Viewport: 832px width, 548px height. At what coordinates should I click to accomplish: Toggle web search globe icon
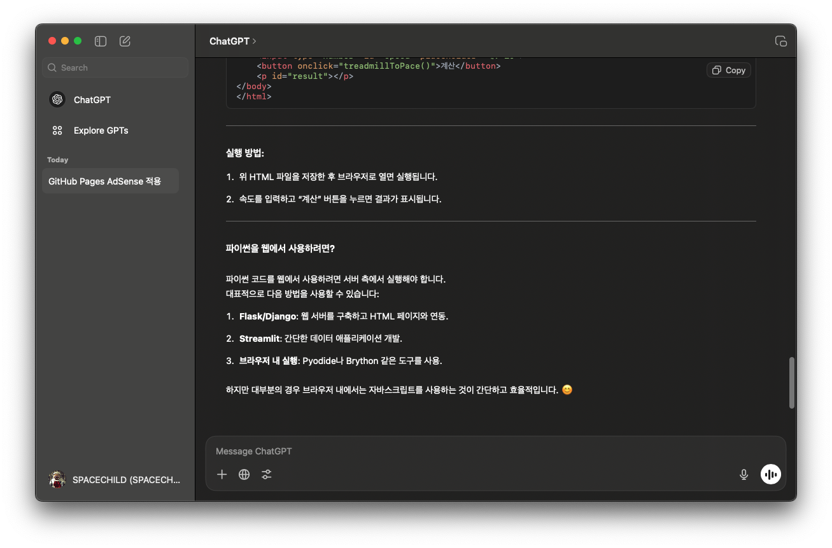pos(244,474)
